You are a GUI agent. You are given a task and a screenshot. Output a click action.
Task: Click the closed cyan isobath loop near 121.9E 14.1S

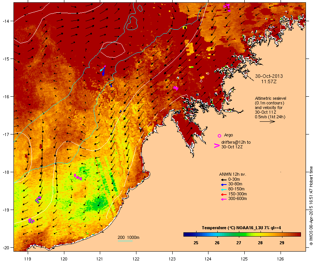click(x=132, y=23)
